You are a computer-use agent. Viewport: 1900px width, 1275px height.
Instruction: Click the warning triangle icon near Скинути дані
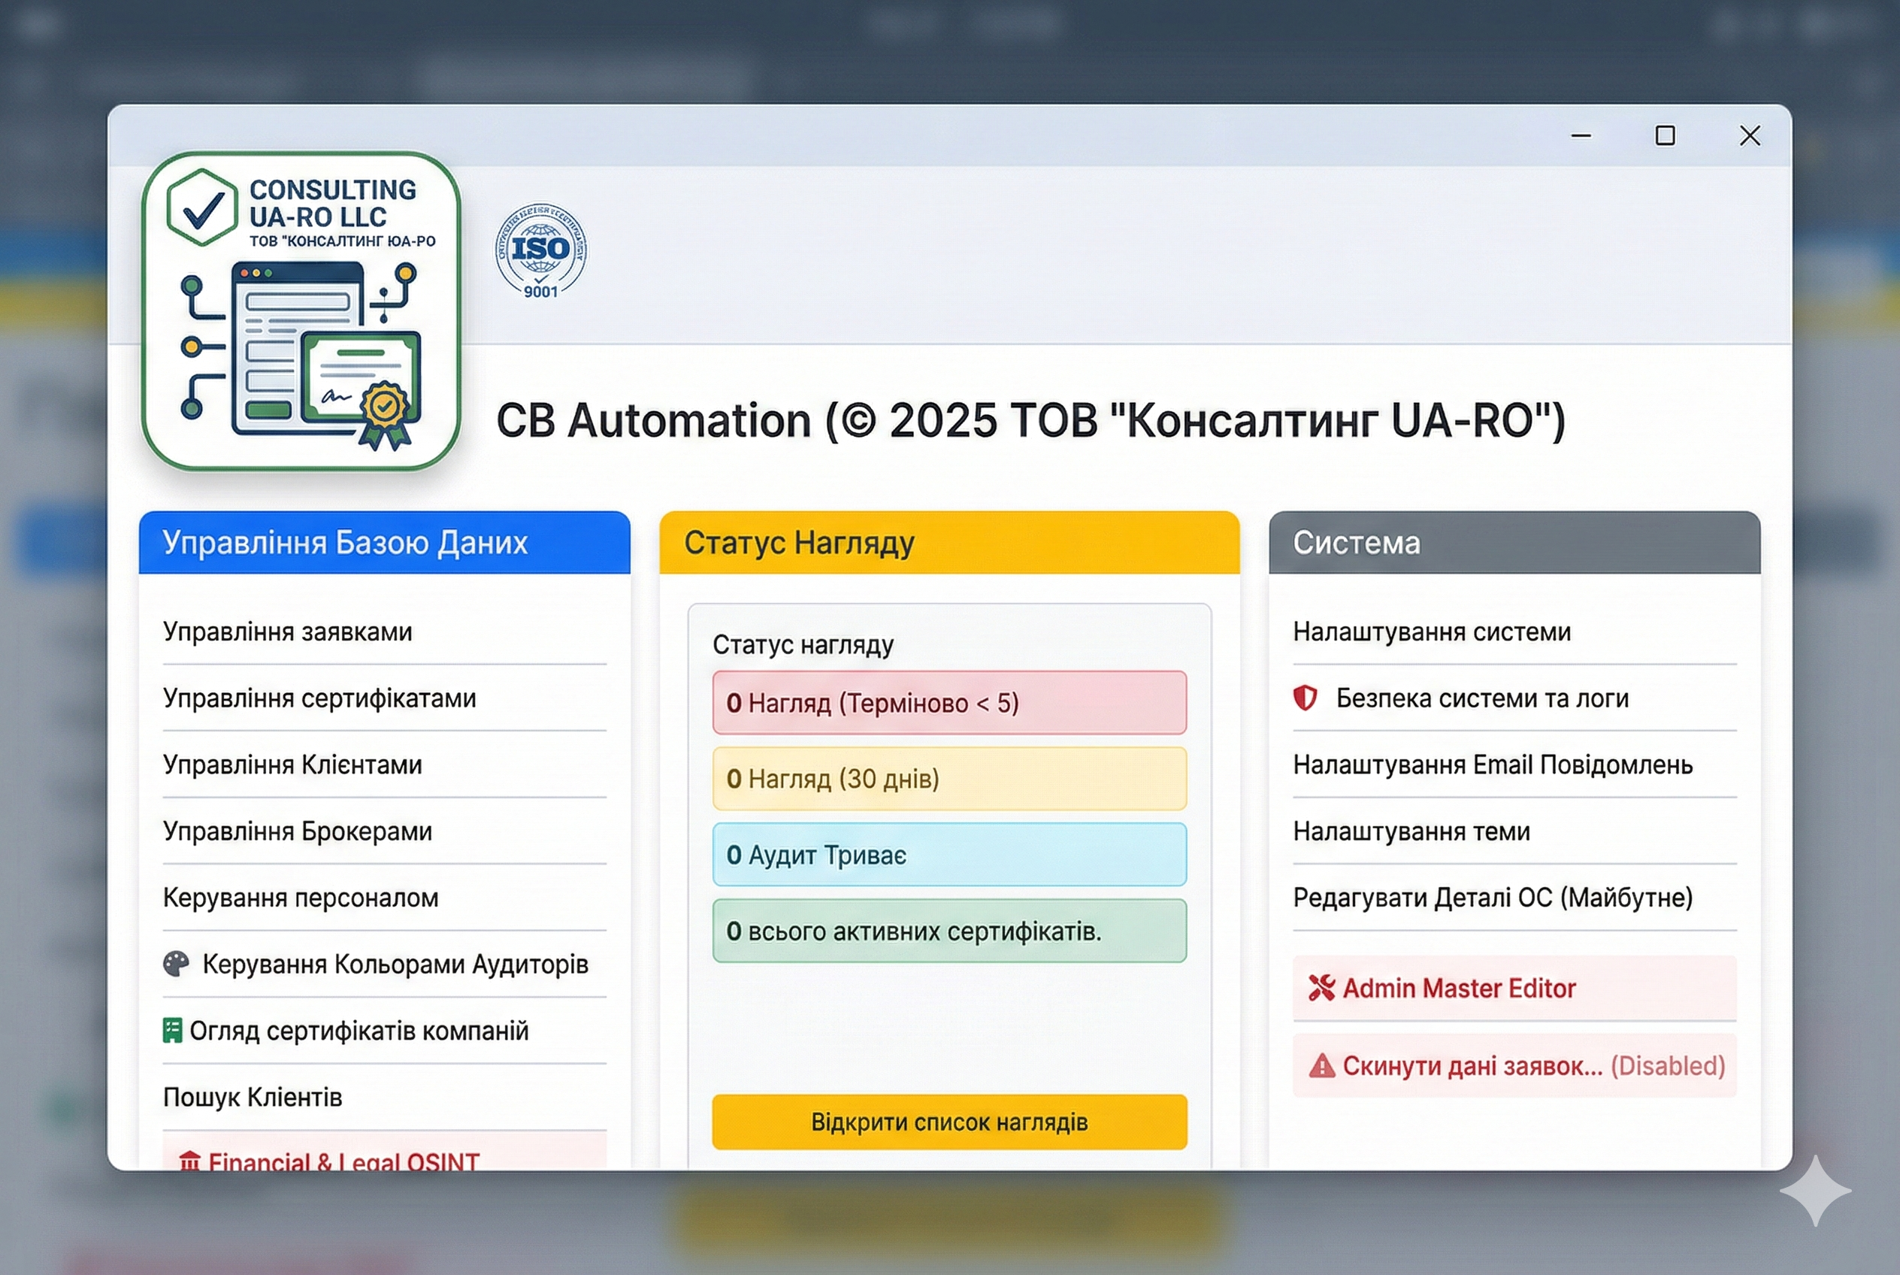[1322, 1066]
